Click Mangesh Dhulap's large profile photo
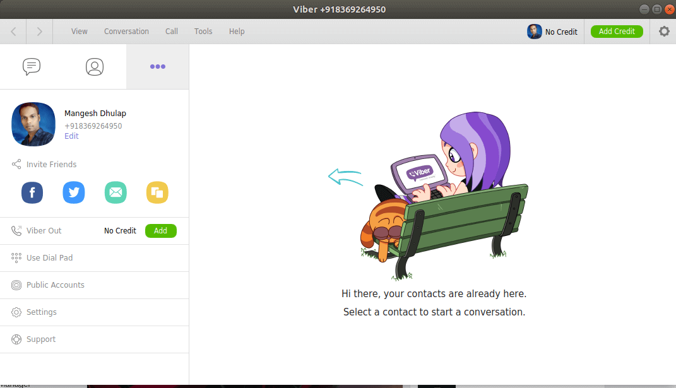This screenshot has width=676, height=388. point(33,124)
